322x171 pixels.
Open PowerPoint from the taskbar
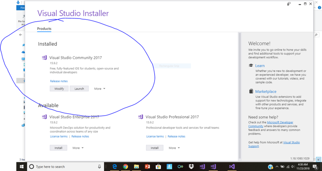point(147,167)
